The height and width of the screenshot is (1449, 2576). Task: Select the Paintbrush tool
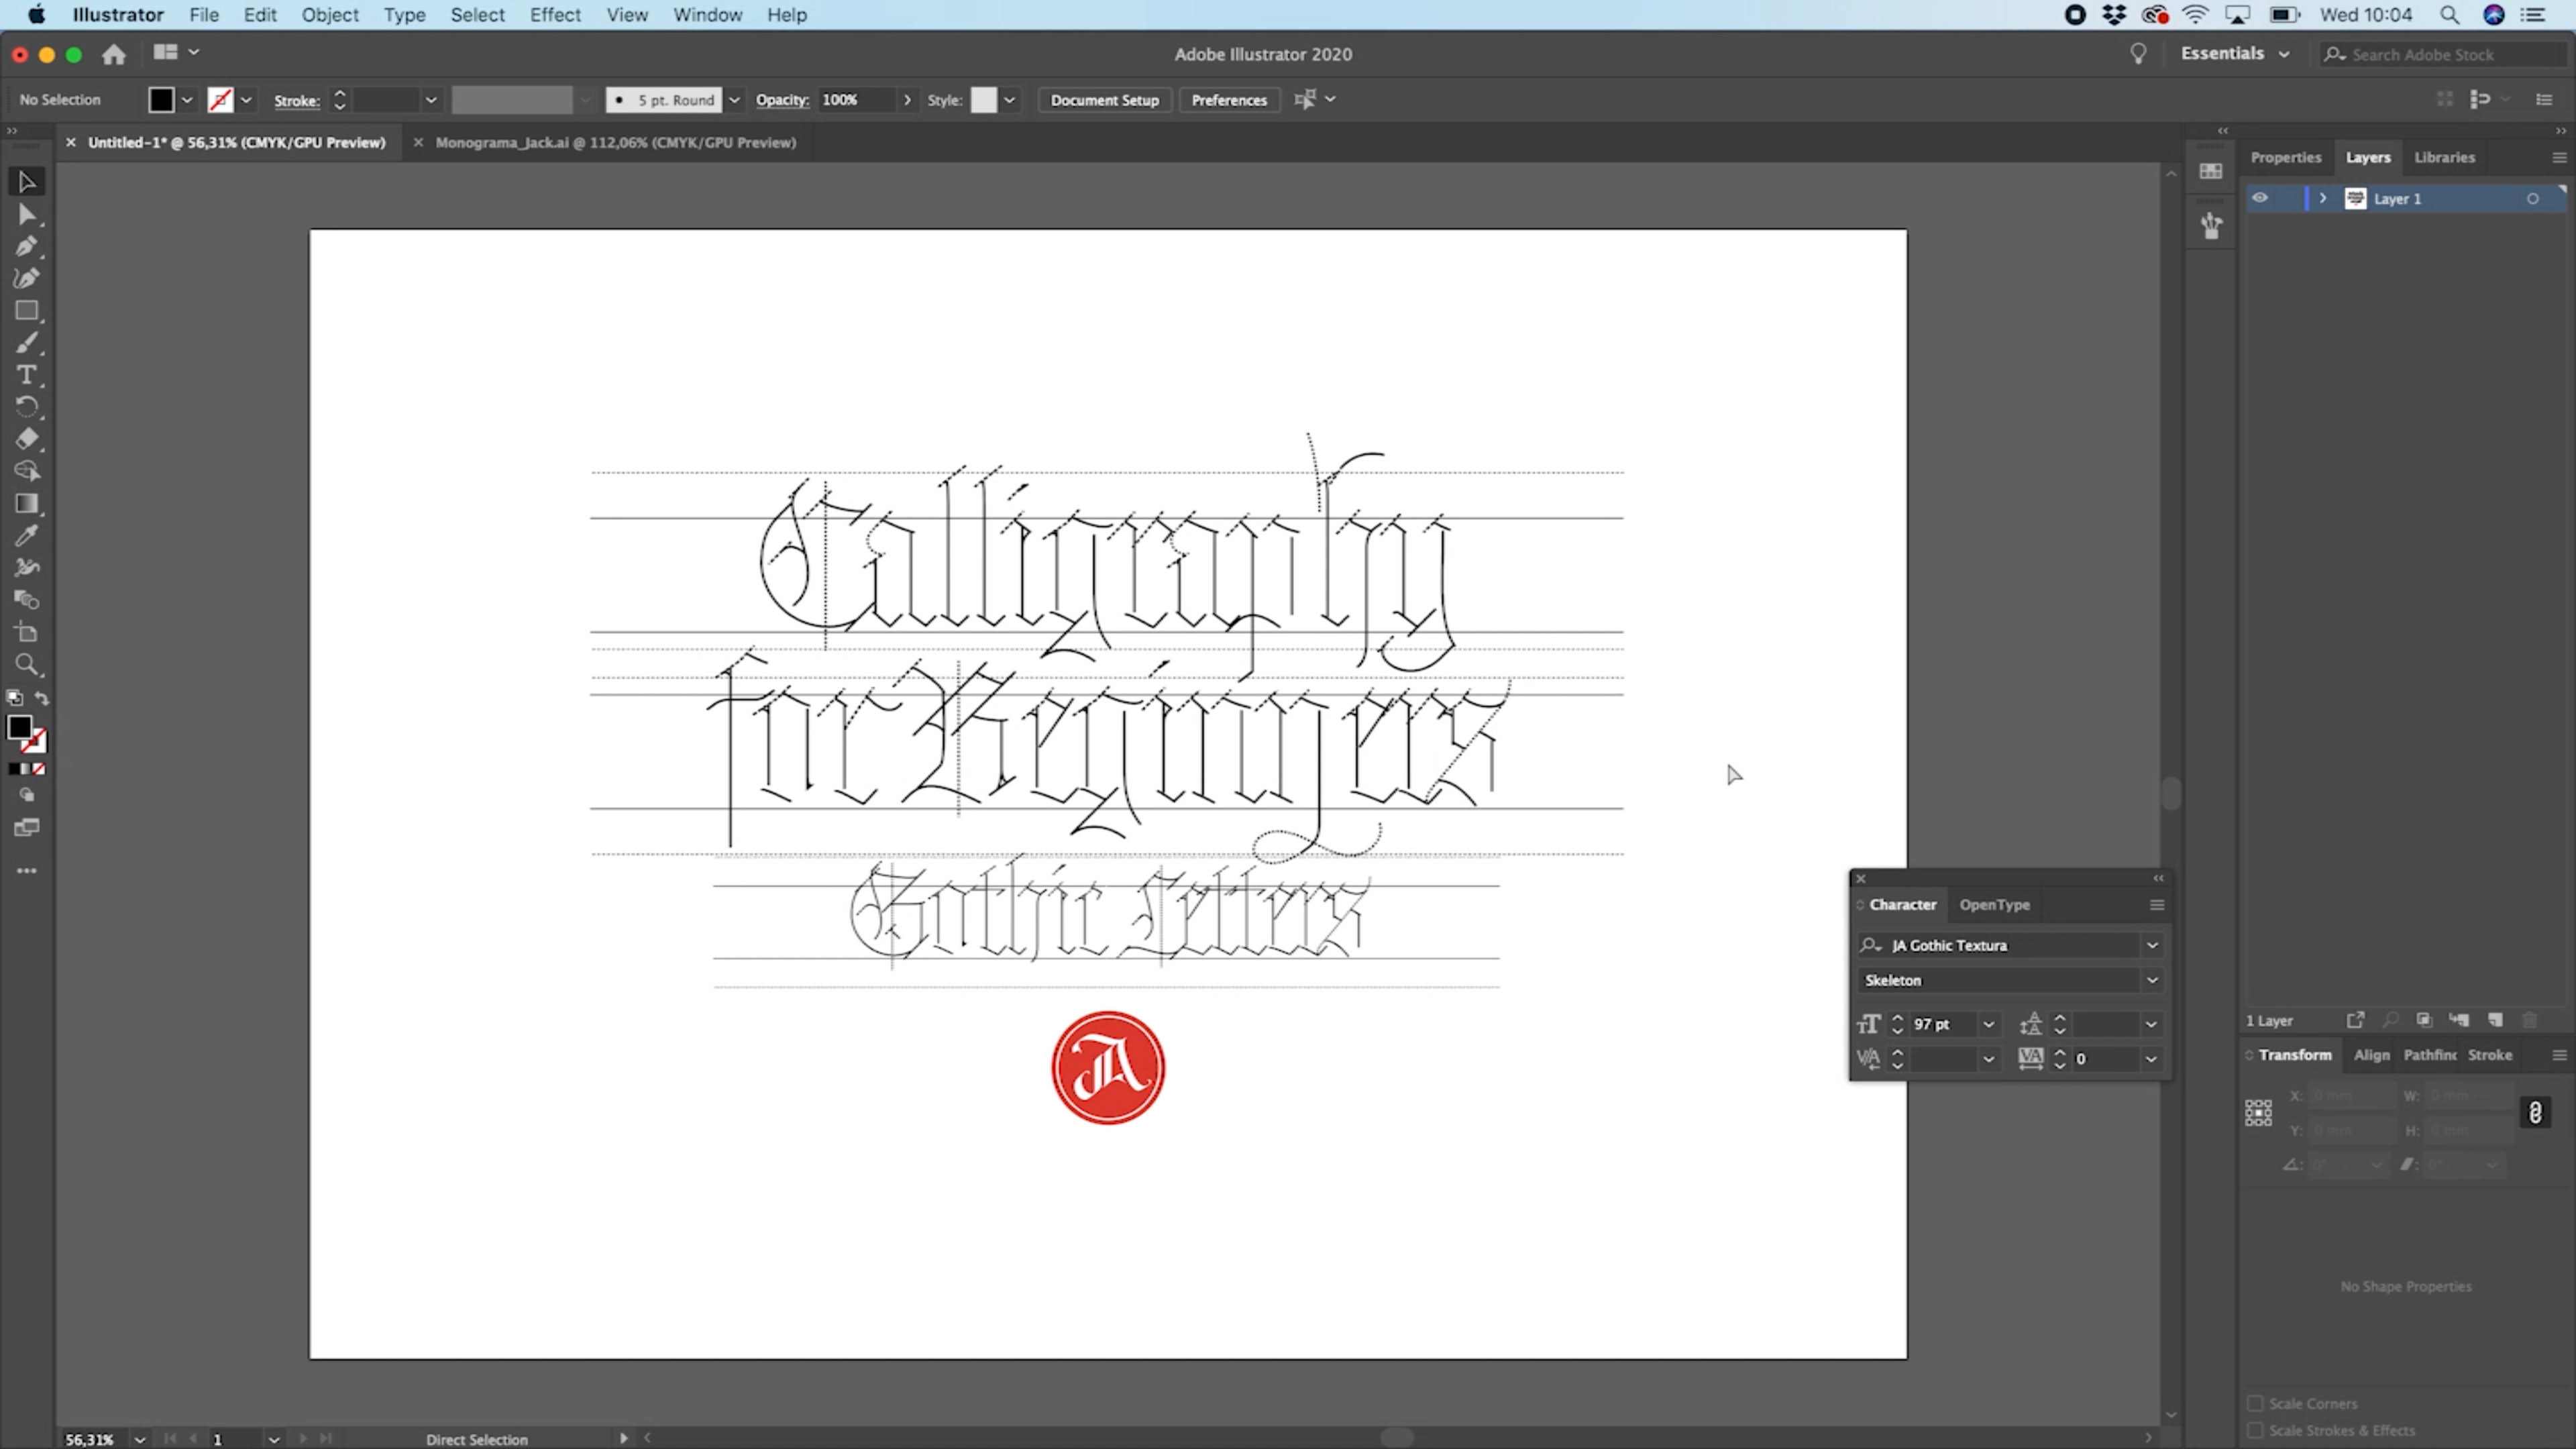coord(27,343)
